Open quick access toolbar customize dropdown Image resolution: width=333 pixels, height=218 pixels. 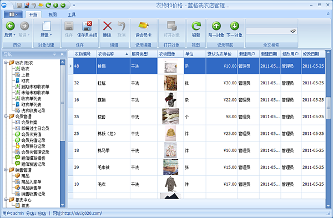click(x=74, y=5)
